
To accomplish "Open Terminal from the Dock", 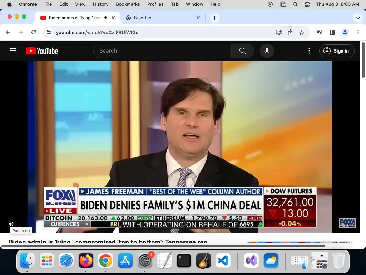I will point(184,260).
